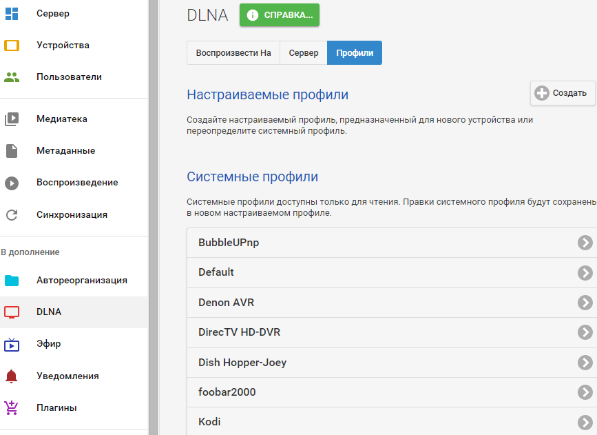Open DirecTV HD-DVR profile name

pyautogui.click(x=239, y=332)
